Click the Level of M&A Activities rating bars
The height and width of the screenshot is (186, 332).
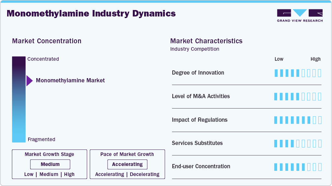pos(297,96)
